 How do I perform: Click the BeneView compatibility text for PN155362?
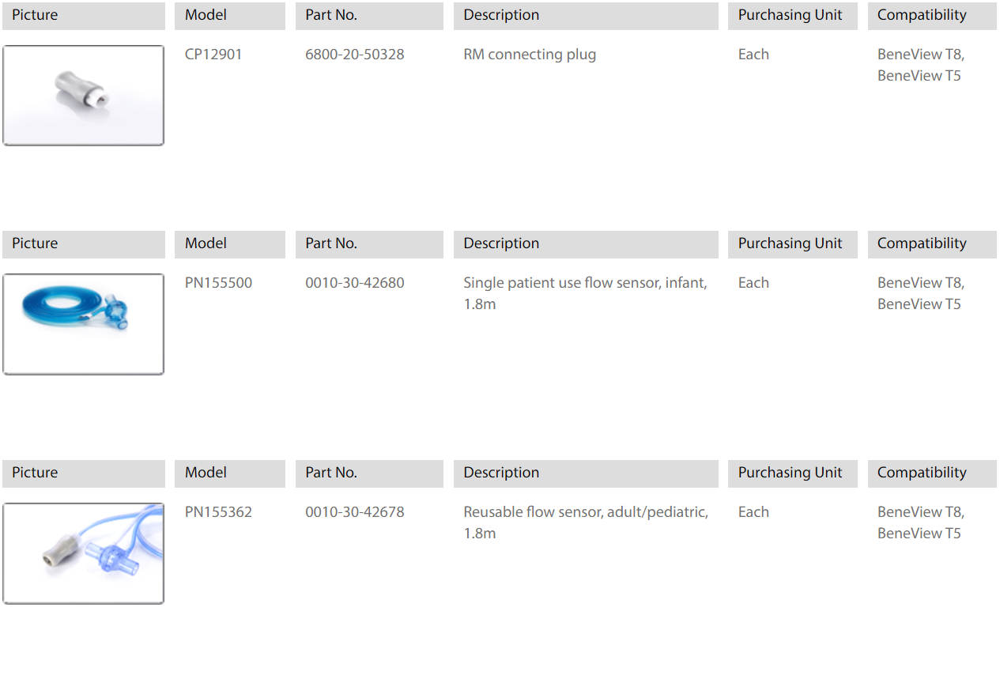pos(920,522)
